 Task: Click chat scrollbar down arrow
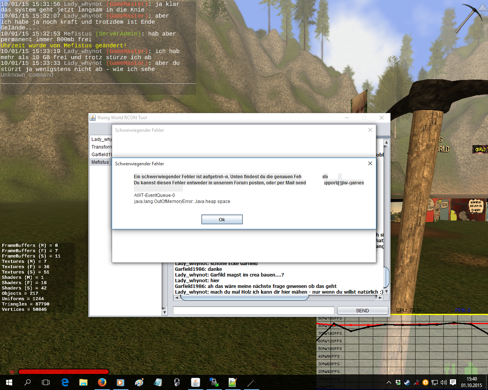click(x=386, y=291)
